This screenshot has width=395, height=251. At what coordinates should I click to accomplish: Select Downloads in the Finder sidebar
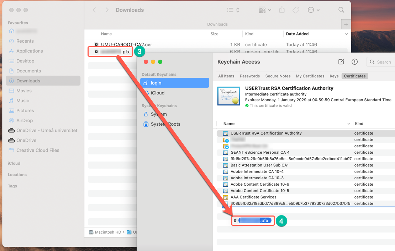click(43, 81)
